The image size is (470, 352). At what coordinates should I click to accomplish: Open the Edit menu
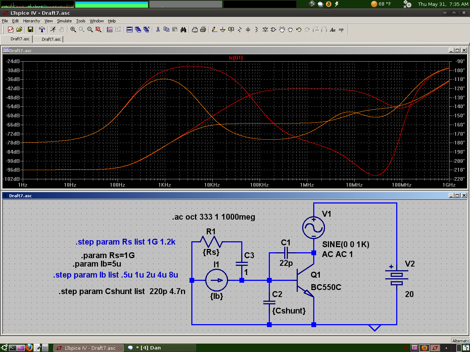[x=15, y=21]
